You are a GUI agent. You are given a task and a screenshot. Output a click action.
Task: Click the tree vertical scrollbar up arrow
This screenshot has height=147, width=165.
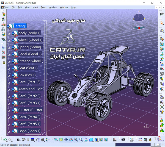tap(45, 22)
